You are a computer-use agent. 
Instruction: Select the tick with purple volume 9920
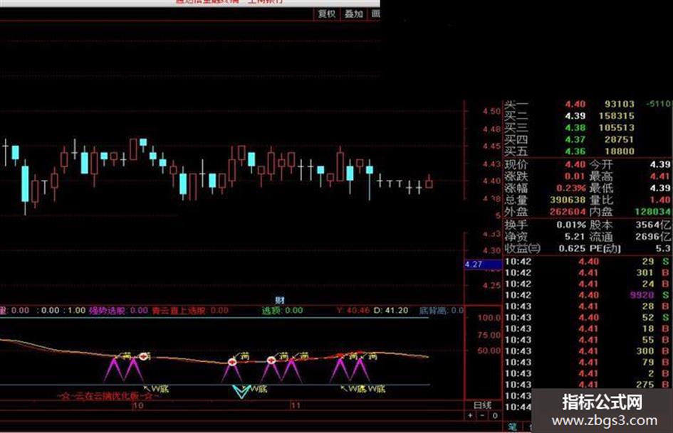[x=588, y=295]
